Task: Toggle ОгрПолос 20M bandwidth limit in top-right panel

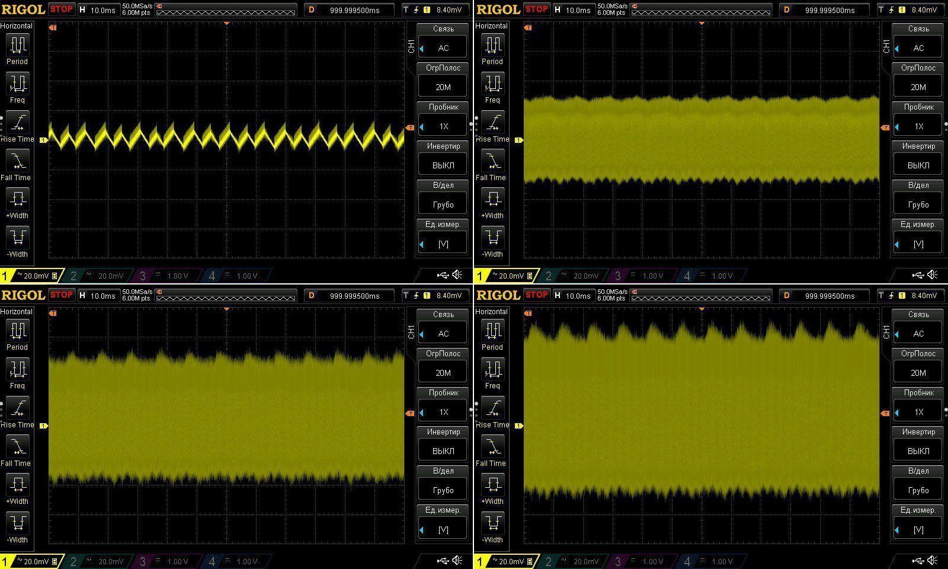Action: point(918,87)
